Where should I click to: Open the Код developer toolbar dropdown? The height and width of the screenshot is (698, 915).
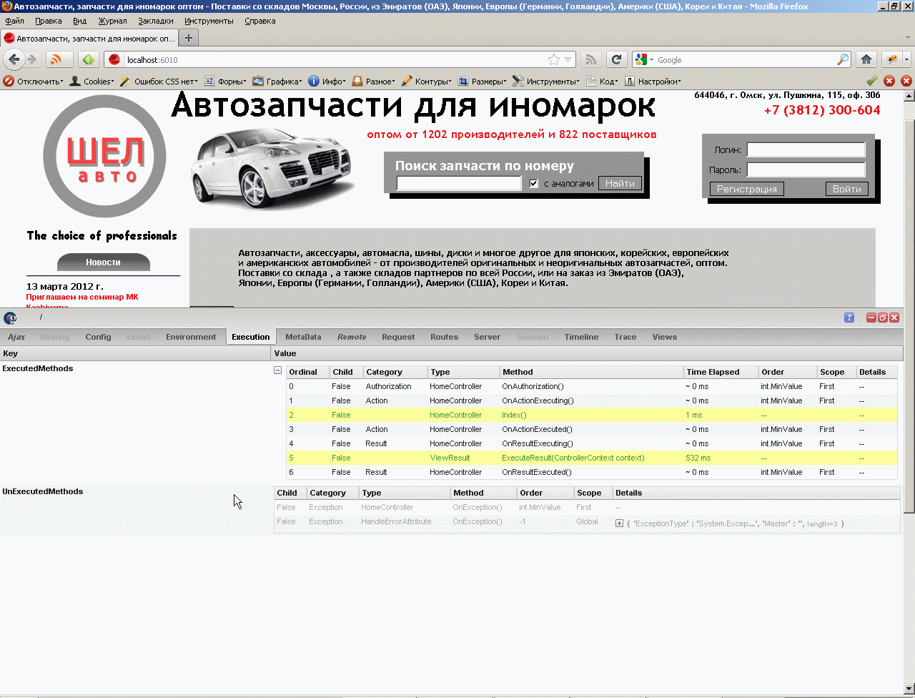pyautogui.click(x=602, y=82)
